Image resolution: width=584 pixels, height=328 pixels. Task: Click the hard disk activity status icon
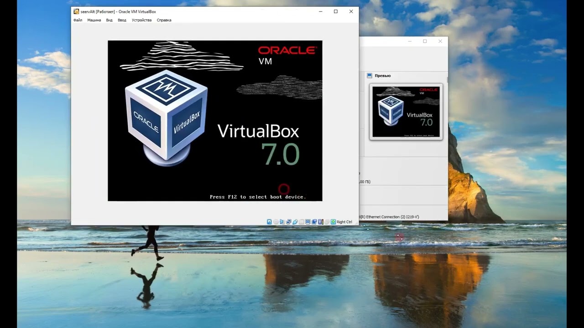pyautogui.click(x=269, y=222)
